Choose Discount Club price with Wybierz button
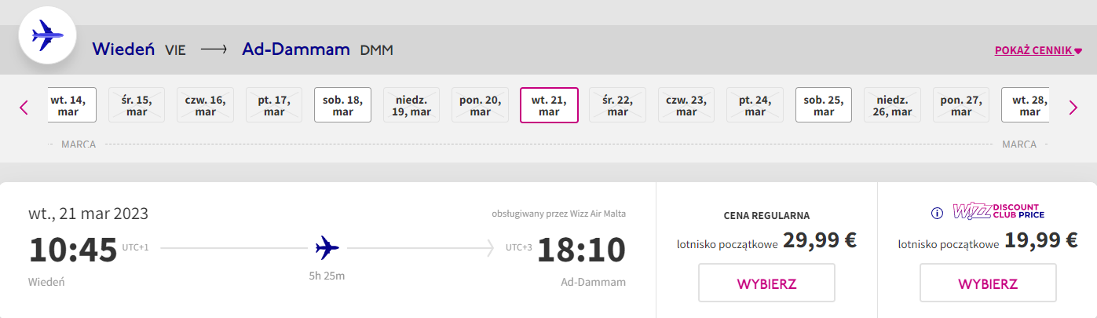Screen dimensions: 1097x318 (x=988, y=283)
